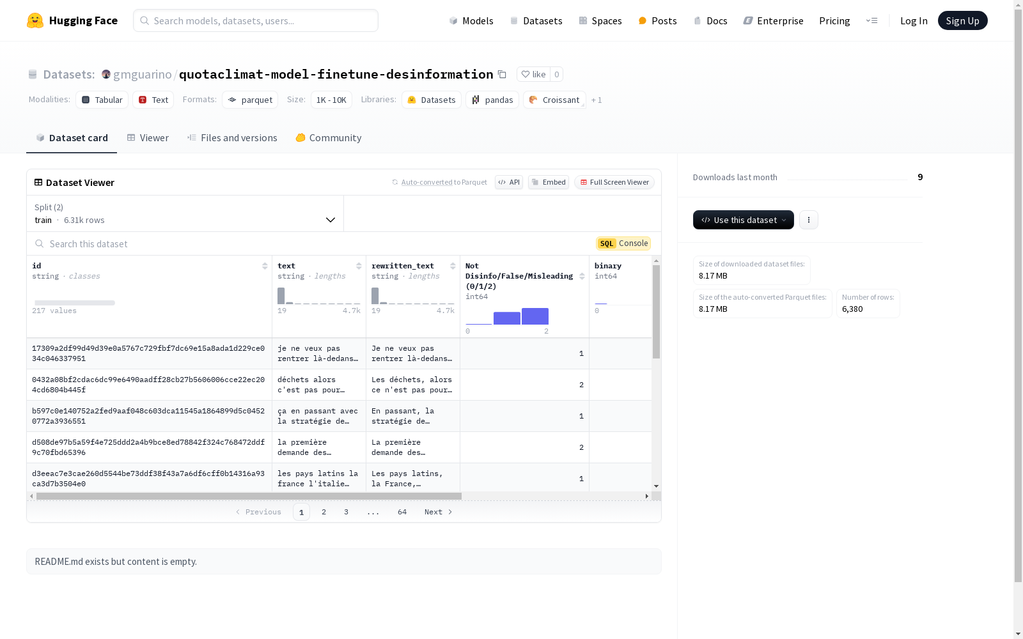Image resolution: width=1023 pixels, height=639 pixels.
Task: Open the Models page
Action: 471,20
